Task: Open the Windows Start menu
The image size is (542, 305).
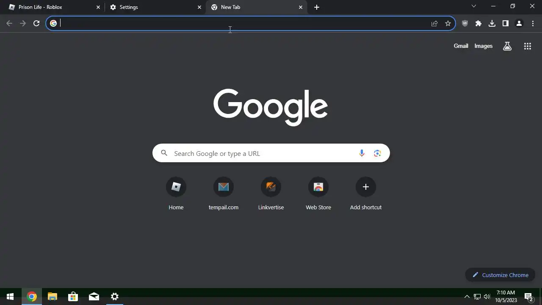Action: (x=10, y=297)
